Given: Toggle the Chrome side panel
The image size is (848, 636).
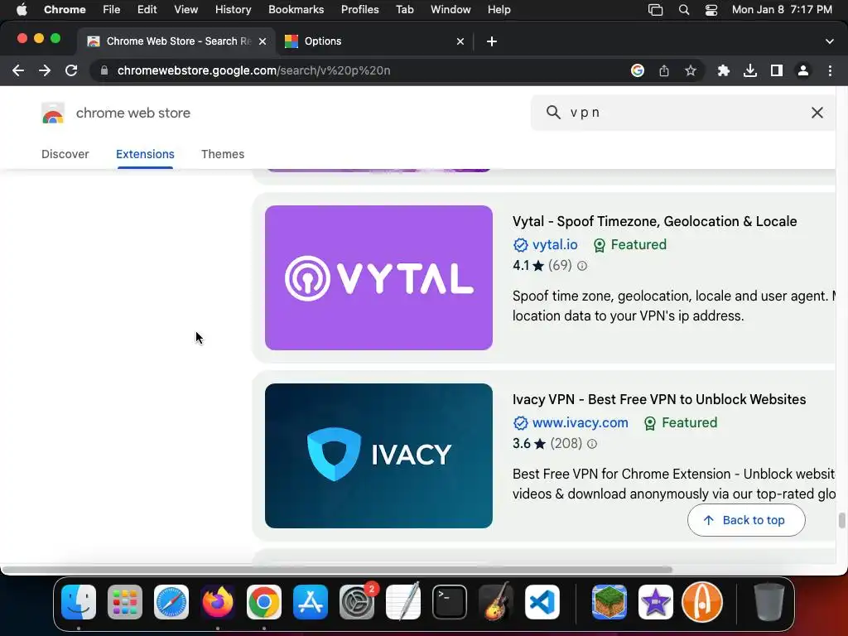Looking at the screenshot, I should point(777,71).
